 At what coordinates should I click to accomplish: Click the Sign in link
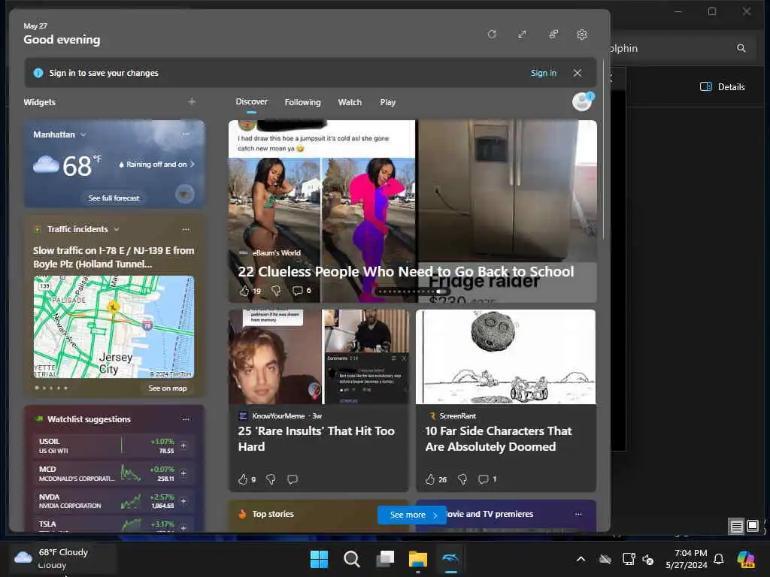click(x=543, y=73)
